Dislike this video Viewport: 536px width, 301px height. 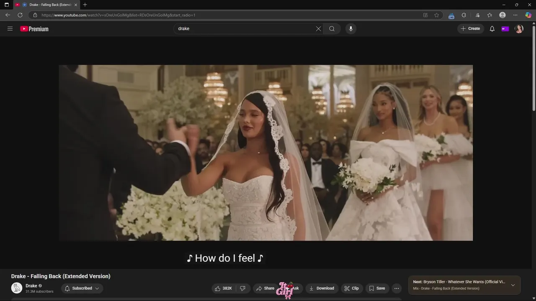pos(242,288)
